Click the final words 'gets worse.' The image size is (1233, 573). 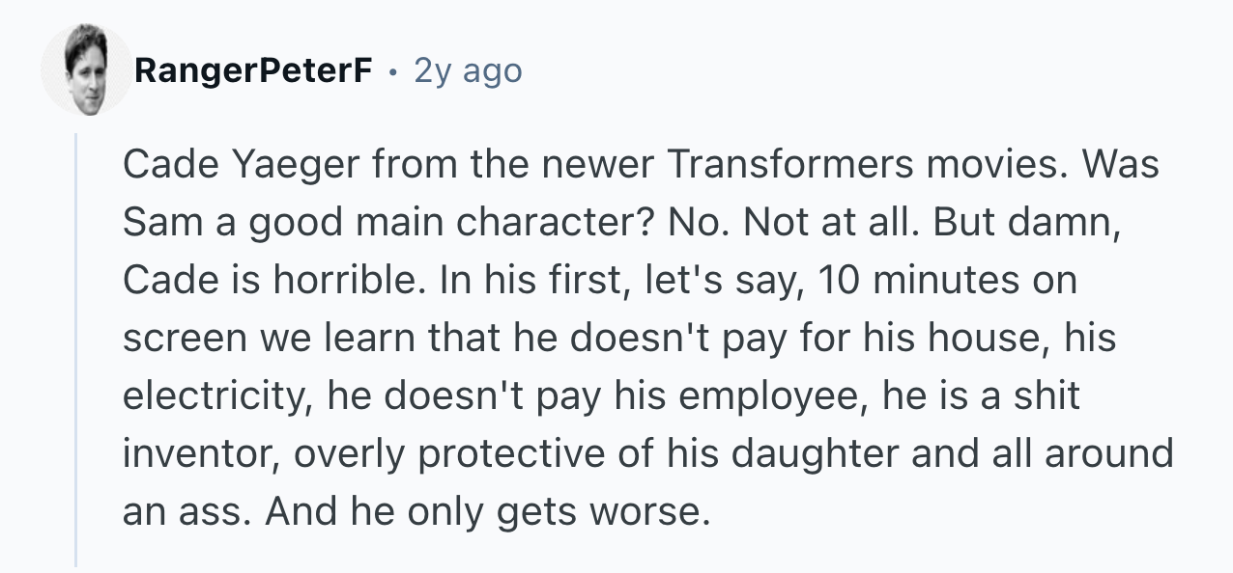click(603, 513)
